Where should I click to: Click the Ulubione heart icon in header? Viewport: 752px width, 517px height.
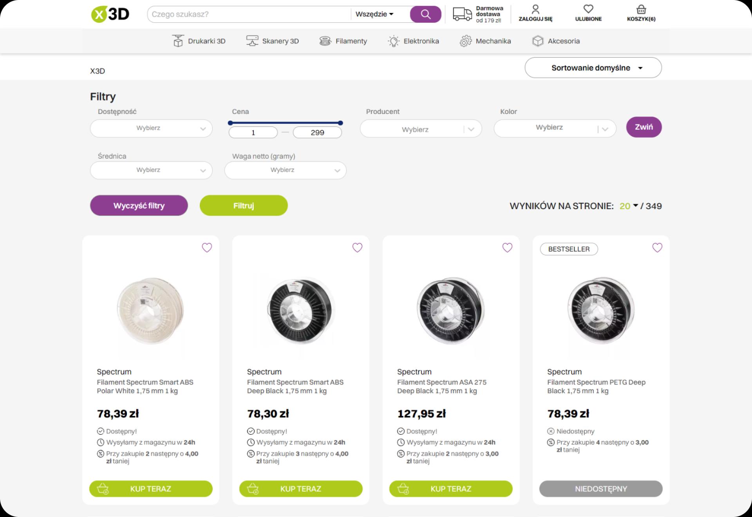tap(588, 9)
